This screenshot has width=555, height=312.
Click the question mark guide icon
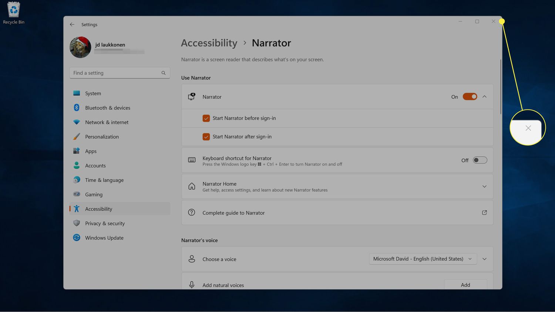click(192, 212)
